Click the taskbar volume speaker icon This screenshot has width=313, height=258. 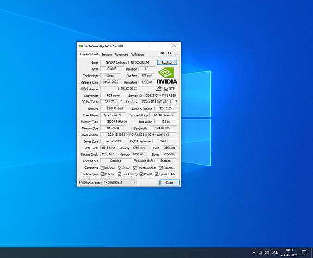[267, 253]
